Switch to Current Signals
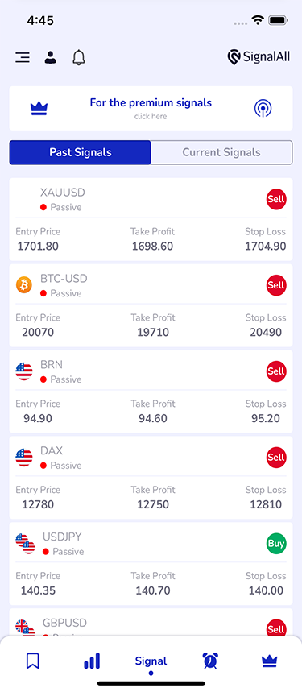Screen dimensions: 302x692 pos(221,152)
